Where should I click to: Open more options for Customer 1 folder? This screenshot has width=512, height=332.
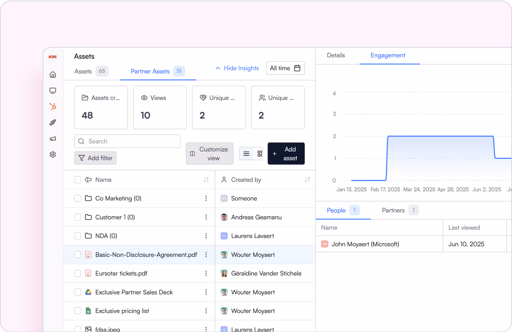click(206, 217)
